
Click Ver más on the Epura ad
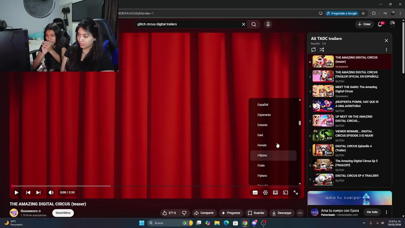pyautogui.click(x=372, y=212)
